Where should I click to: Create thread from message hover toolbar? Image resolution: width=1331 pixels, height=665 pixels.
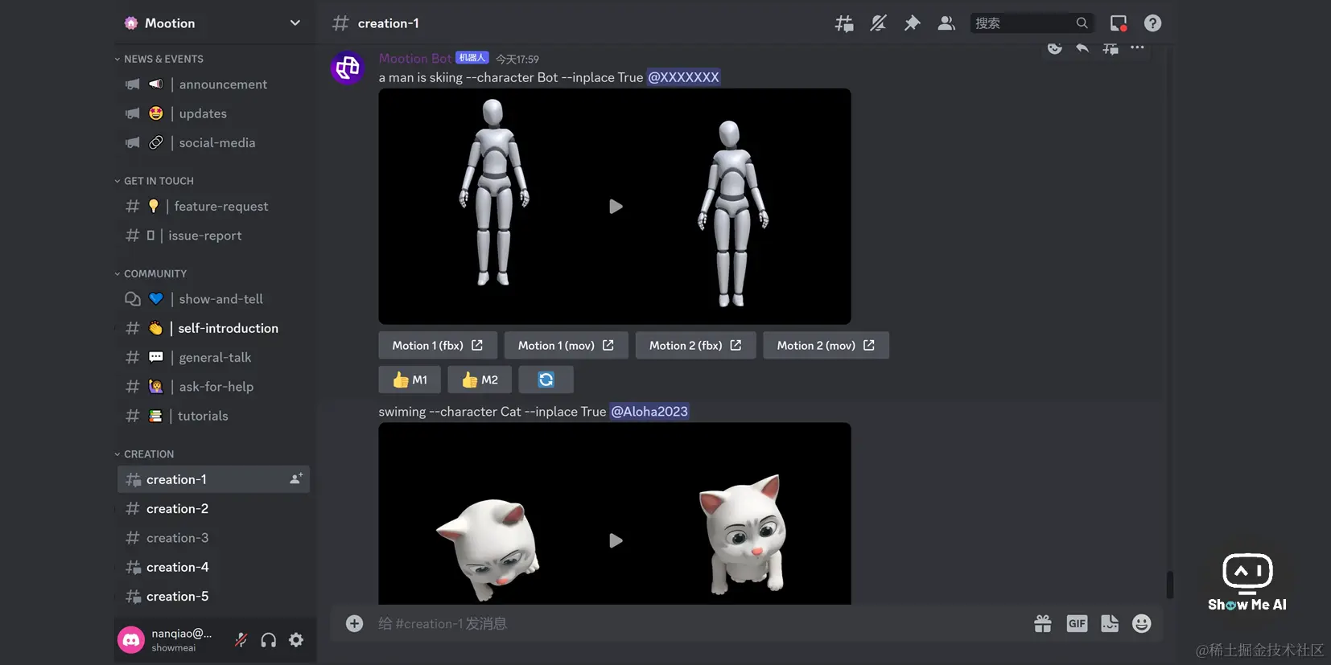(1111, 48)
